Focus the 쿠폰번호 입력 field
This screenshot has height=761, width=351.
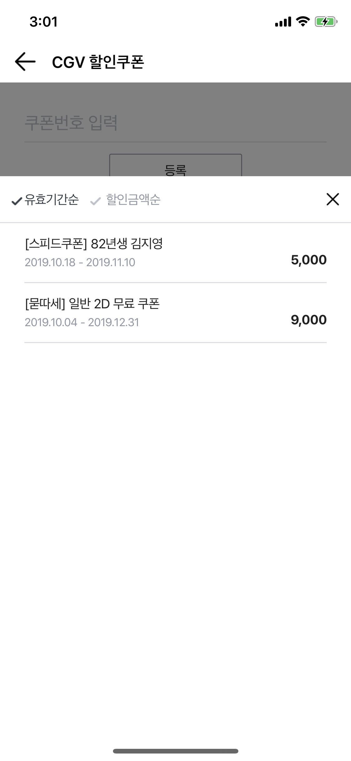coord(175,123)
